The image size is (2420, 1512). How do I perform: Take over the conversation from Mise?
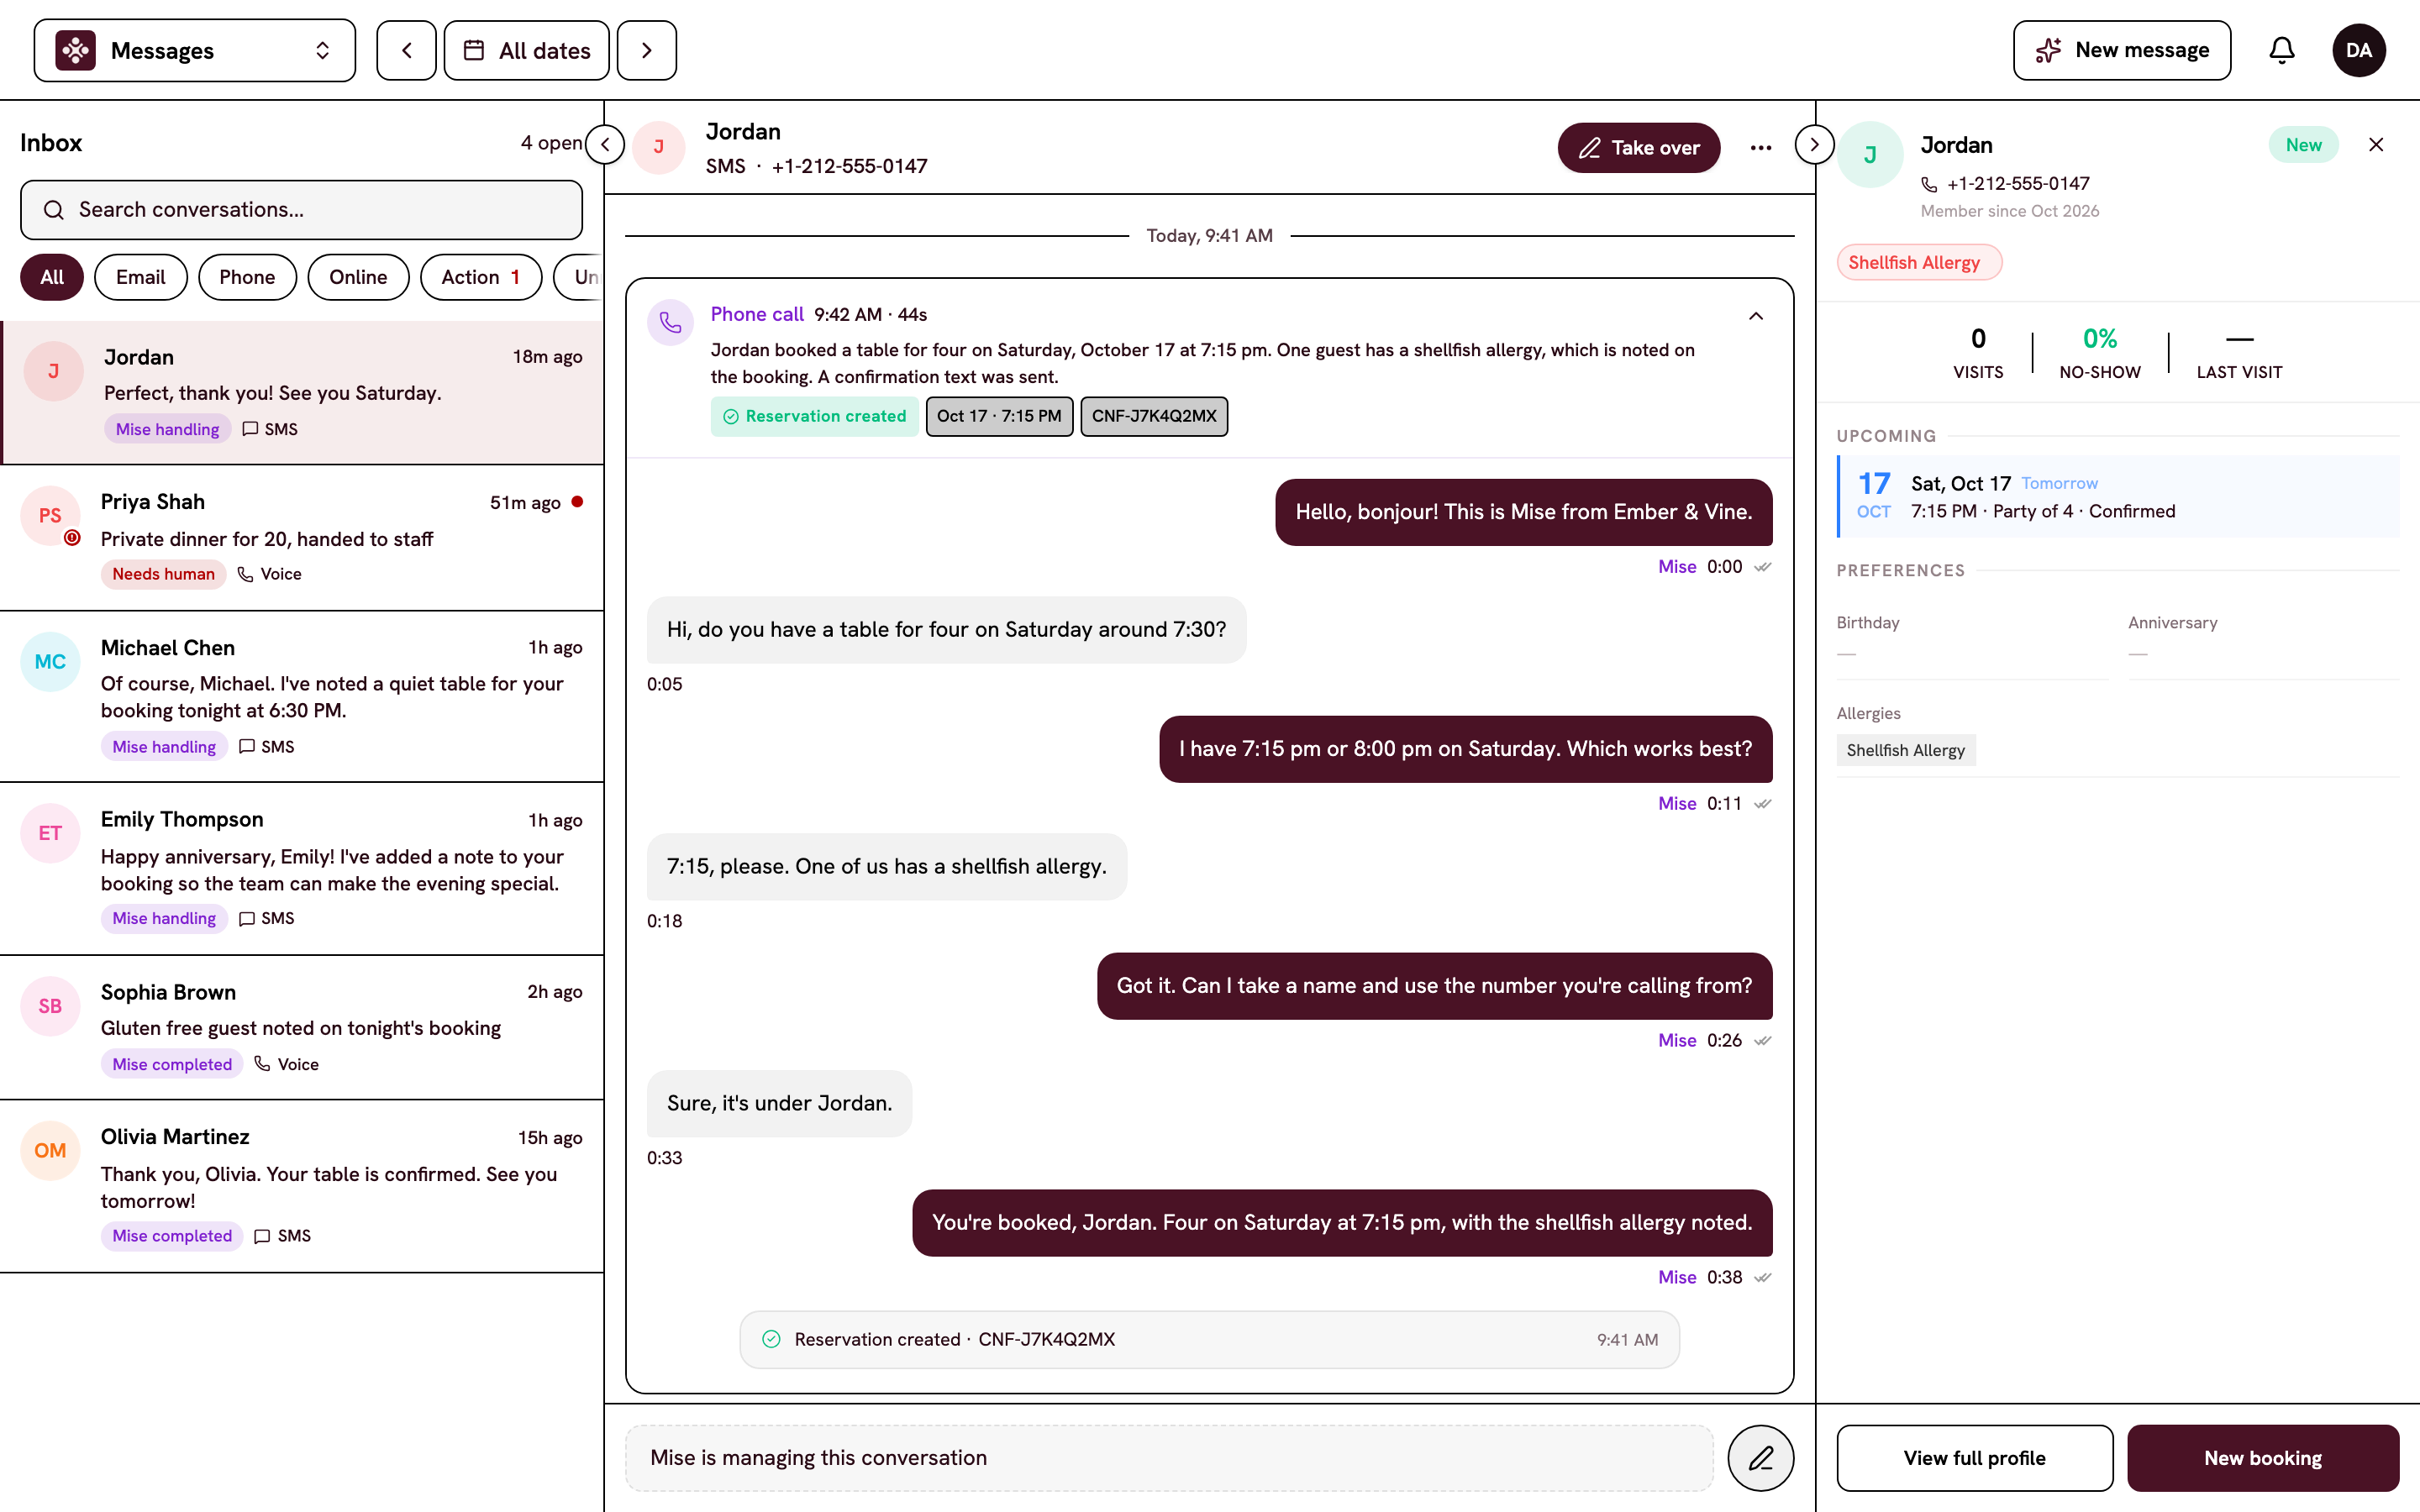[x=1638, y=148]
